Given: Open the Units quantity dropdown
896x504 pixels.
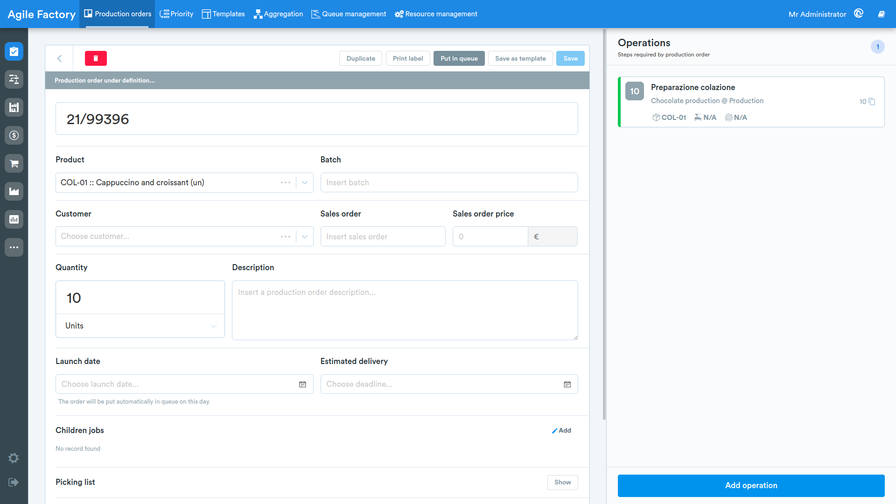Looking at the screenshot, I should (140, 326).
